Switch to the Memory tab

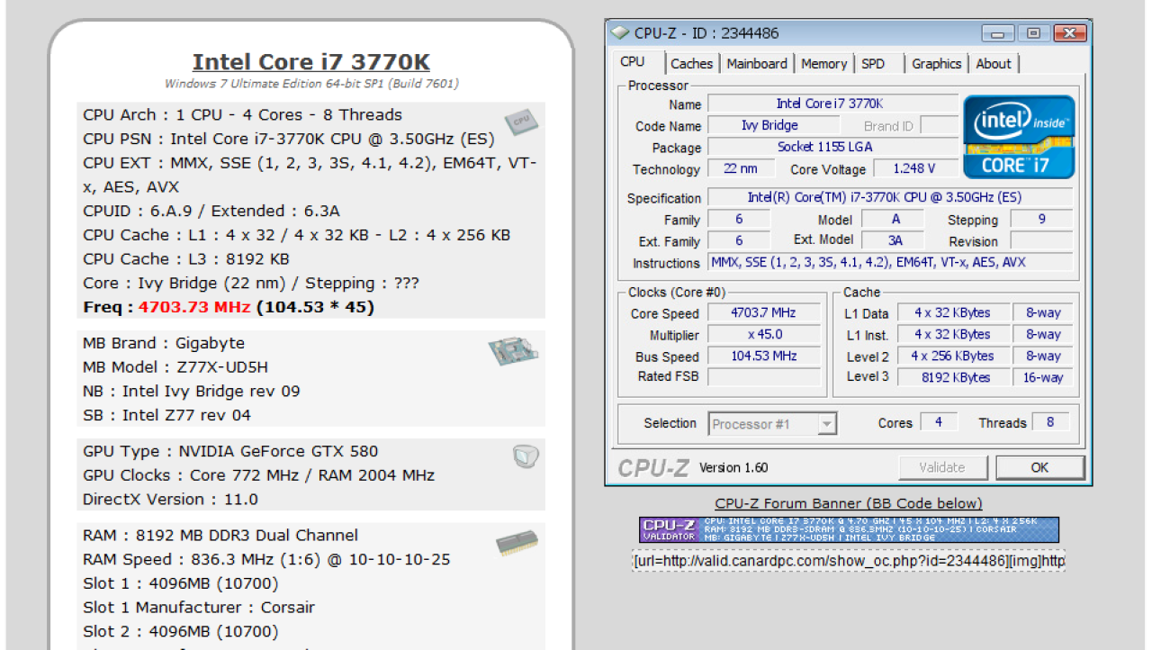coord(823,64)
